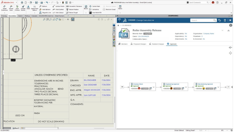Switch to the Drawing tab
234x134 pixels.
coord(4,16)
